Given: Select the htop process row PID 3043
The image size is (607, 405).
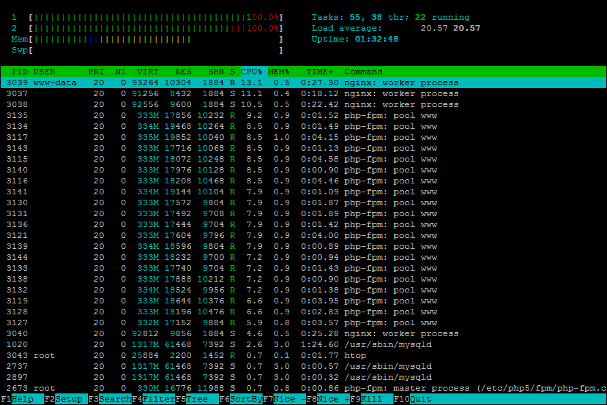Looking at the screenshot, I should pyautogui.click(x=303, y=355).
